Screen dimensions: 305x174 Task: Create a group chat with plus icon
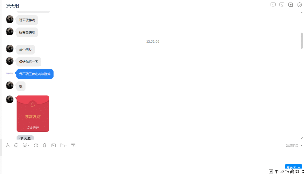(x=291, y=5)
